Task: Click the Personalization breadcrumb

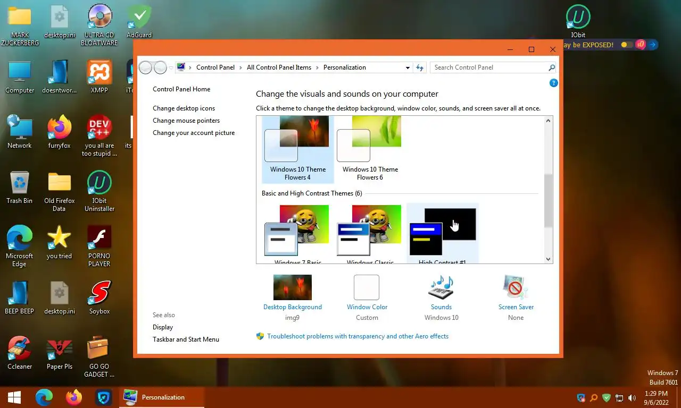Action: (345, 67)
